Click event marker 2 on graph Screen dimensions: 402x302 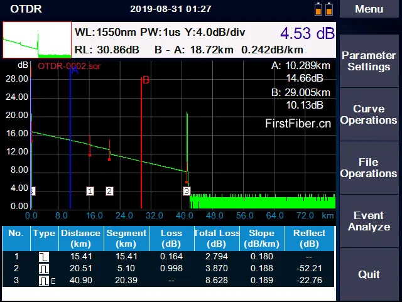point(109,191)
